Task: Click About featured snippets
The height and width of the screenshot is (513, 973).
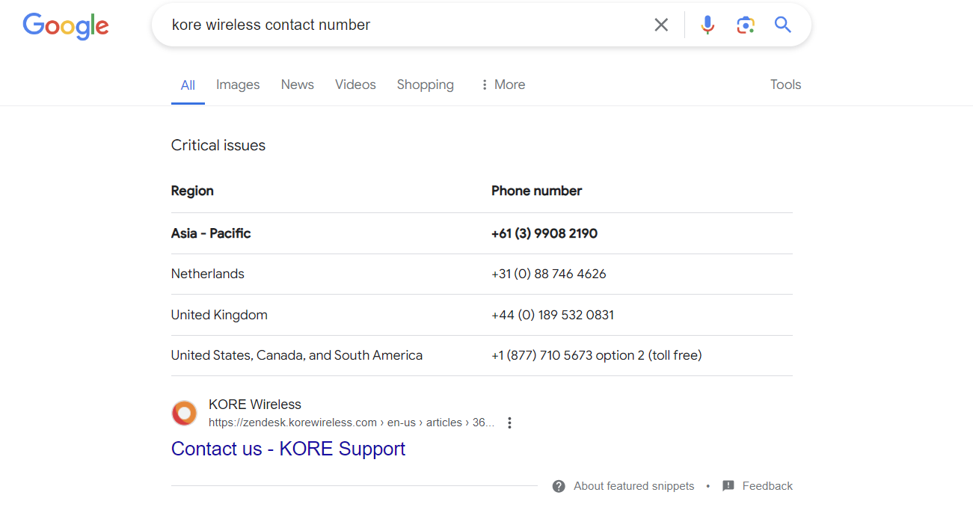Action: coord(633,485)
